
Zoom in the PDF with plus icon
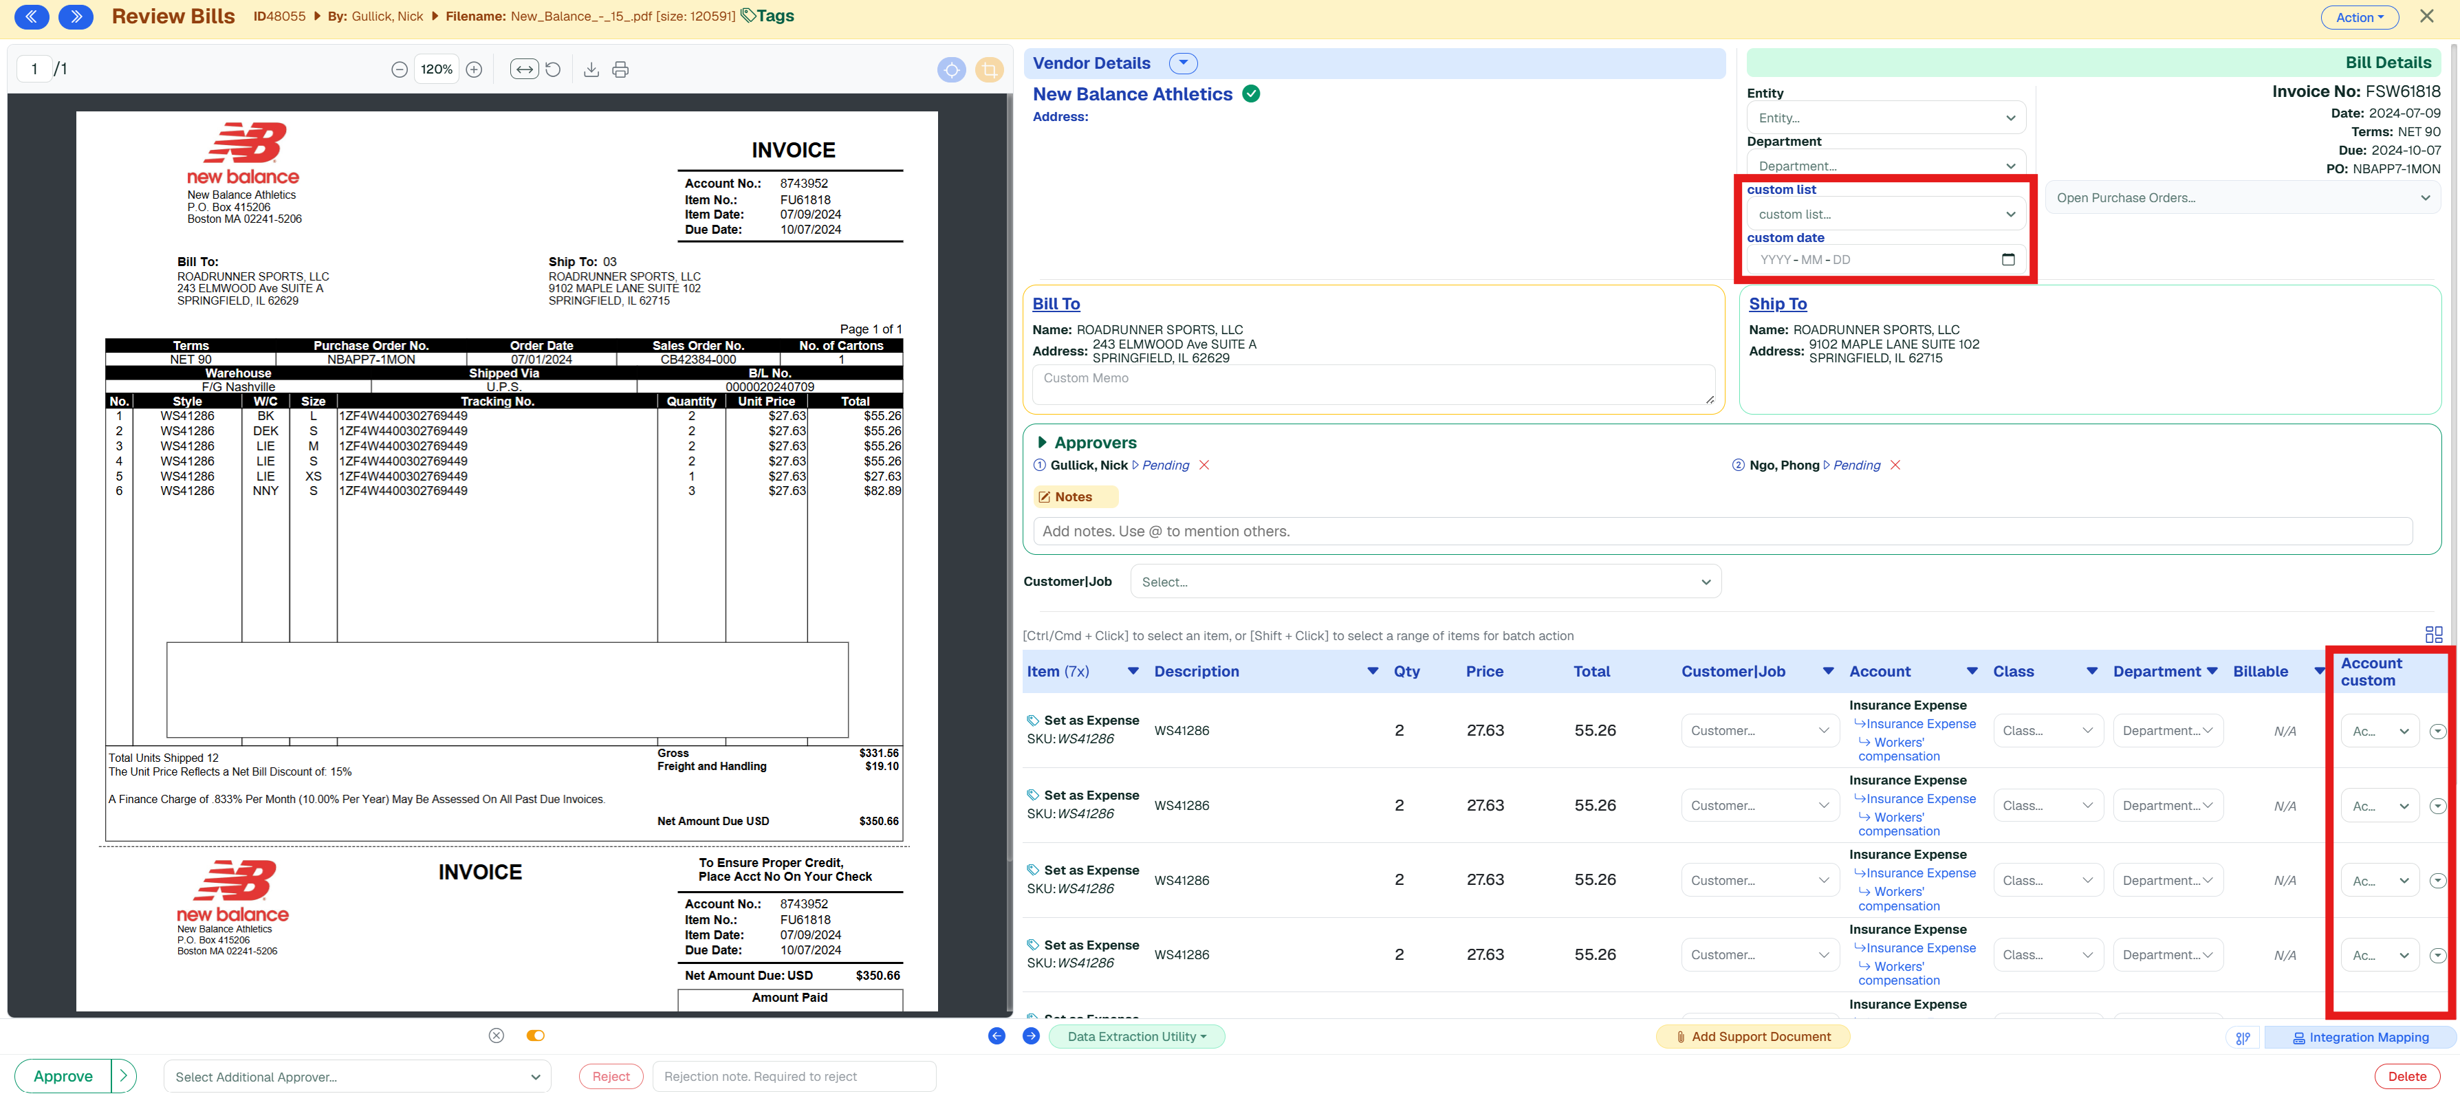click(474, 69)
